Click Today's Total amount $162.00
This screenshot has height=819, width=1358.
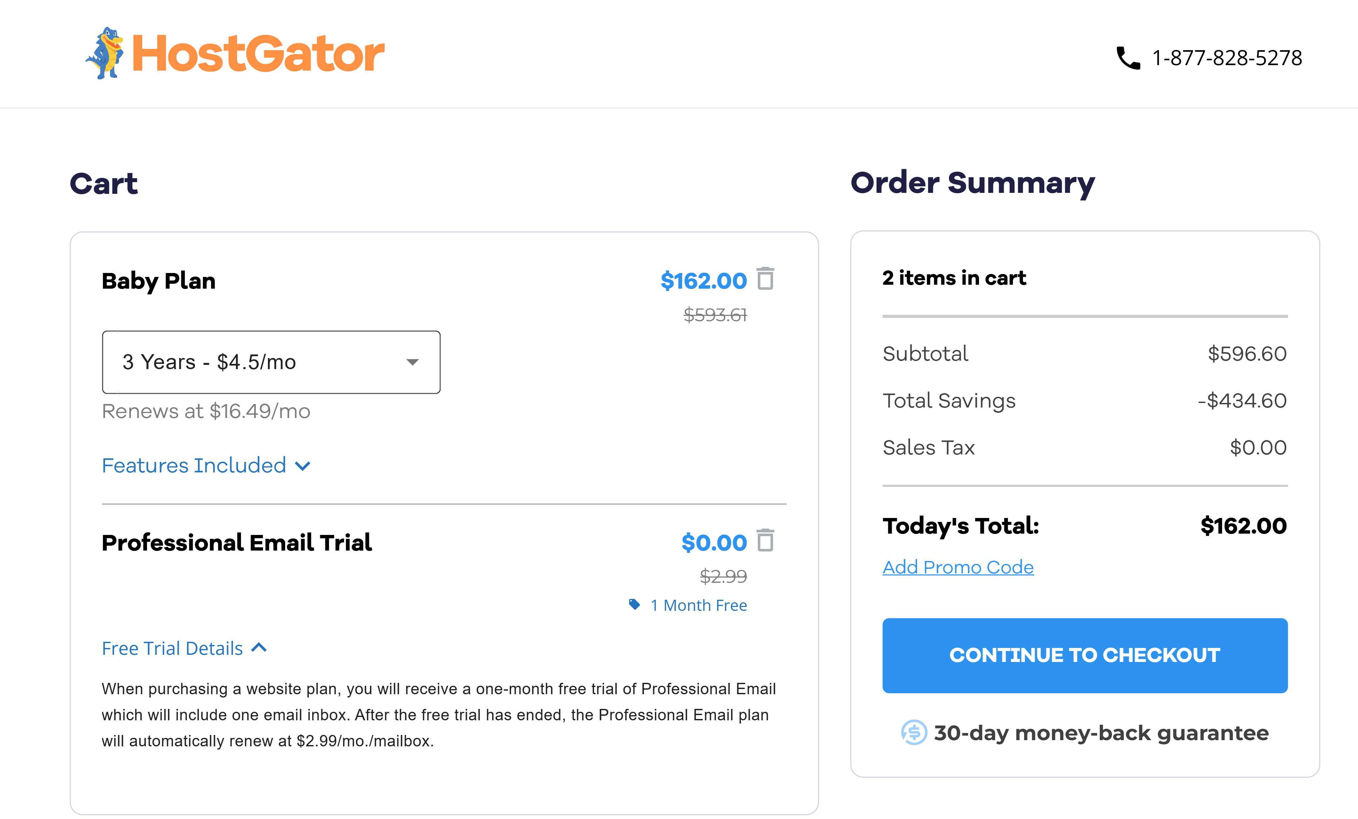[x=1243, y=525]
